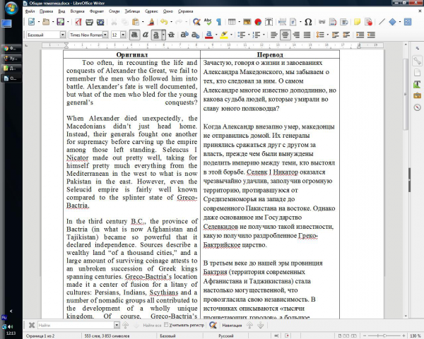Open the Файл menu
This screenshot has width=424, height=339.
(x=30, y=11)
